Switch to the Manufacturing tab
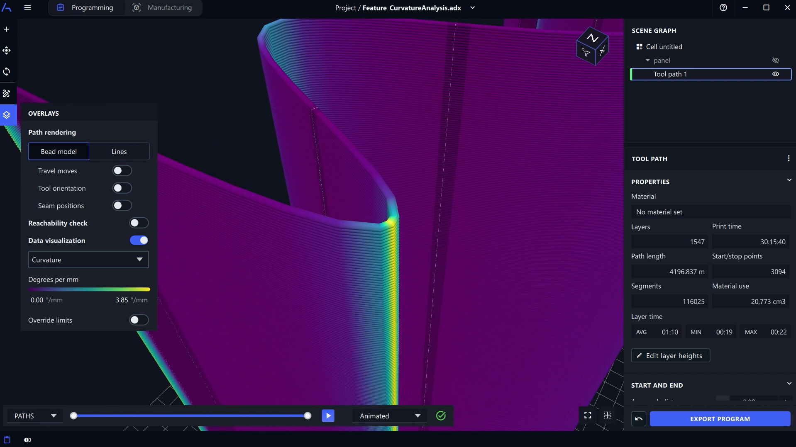 [162, 7]
